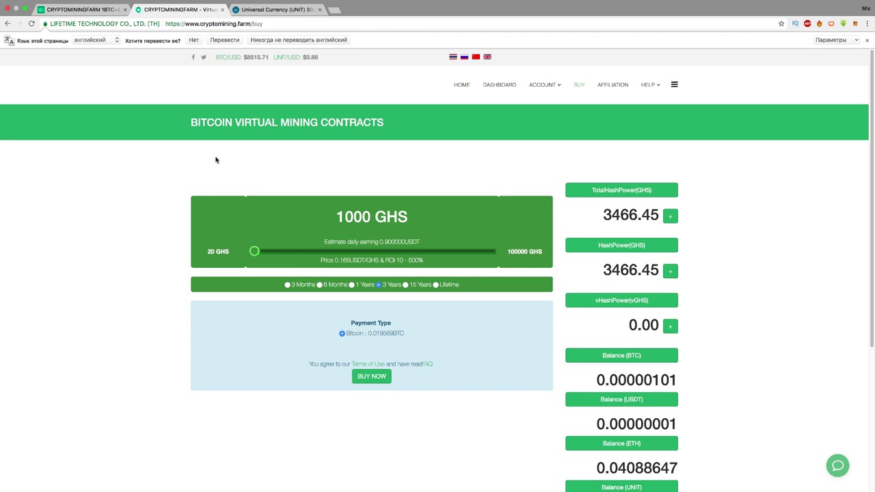Click the Balance (ETH) label
The width and height of the screenshot is (875, 492).
point(621,443)
